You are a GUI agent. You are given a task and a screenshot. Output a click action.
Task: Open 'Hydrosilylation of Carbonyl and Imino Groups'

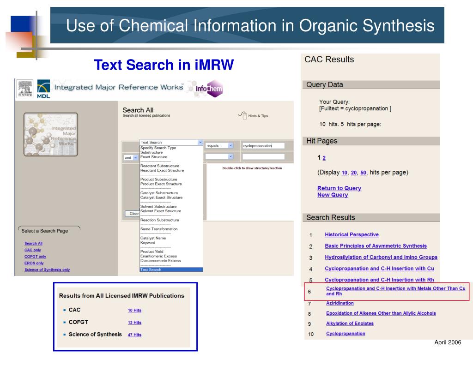tap(381, 257)
